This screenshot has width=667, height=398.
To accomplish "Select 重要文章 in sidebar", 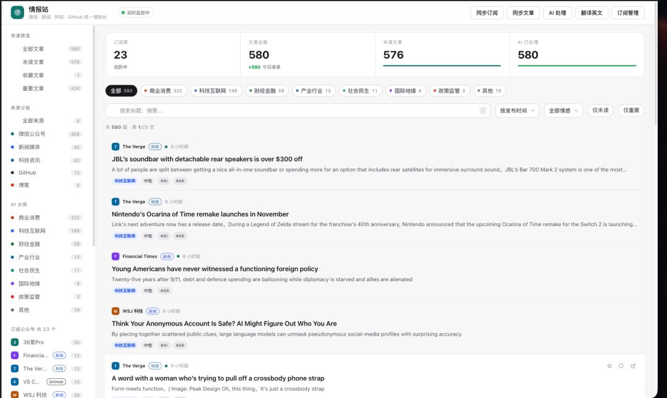I will pyautogui.click(x=47, y=88).
